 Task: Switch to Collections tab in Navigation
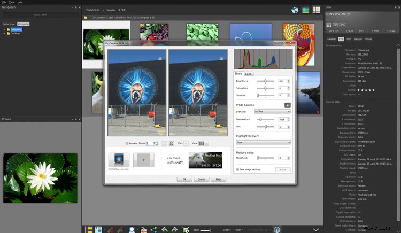coord(9,24)
